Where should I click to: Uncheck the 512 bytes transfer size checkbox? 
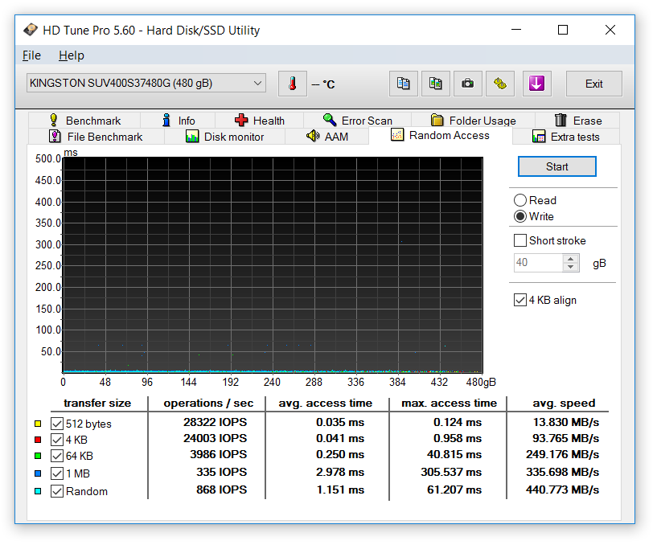coord(57,424)
